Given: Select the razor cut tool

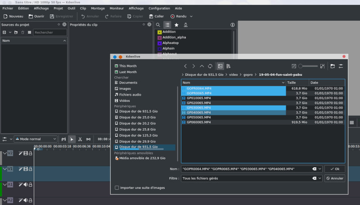Looking at the screenshot, I should tap(80, 139).
